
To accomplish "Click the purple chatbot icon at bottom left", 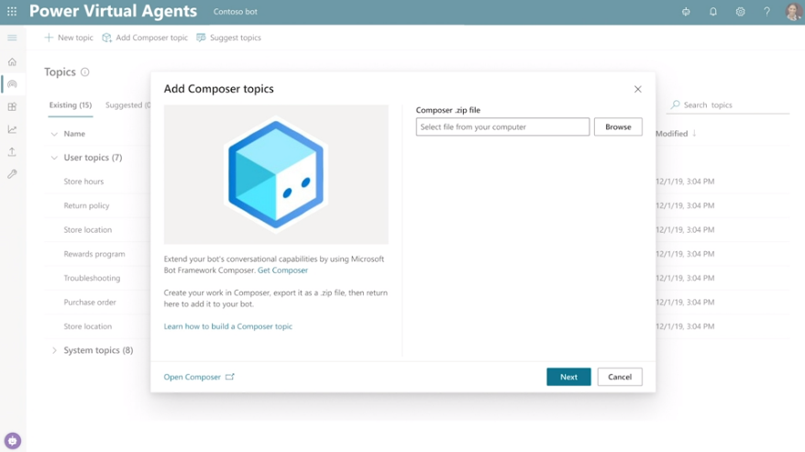I will point(13,441).
